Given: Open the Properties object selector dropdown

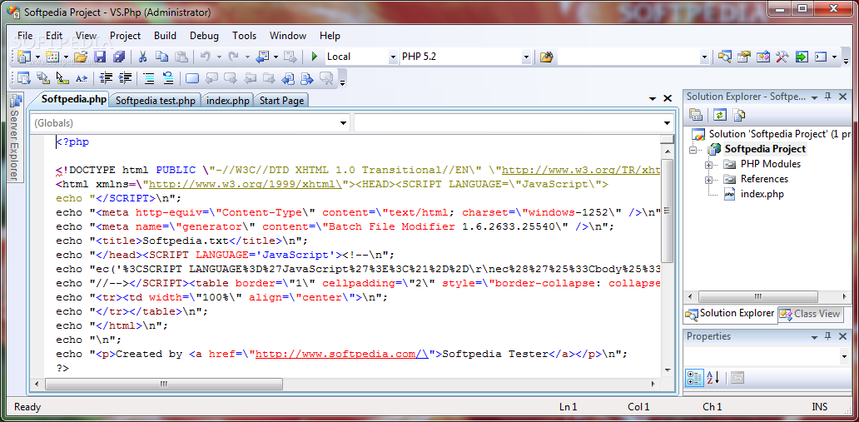Looking at the screenshot, I should pyautogui.click(x=844, y=357).
